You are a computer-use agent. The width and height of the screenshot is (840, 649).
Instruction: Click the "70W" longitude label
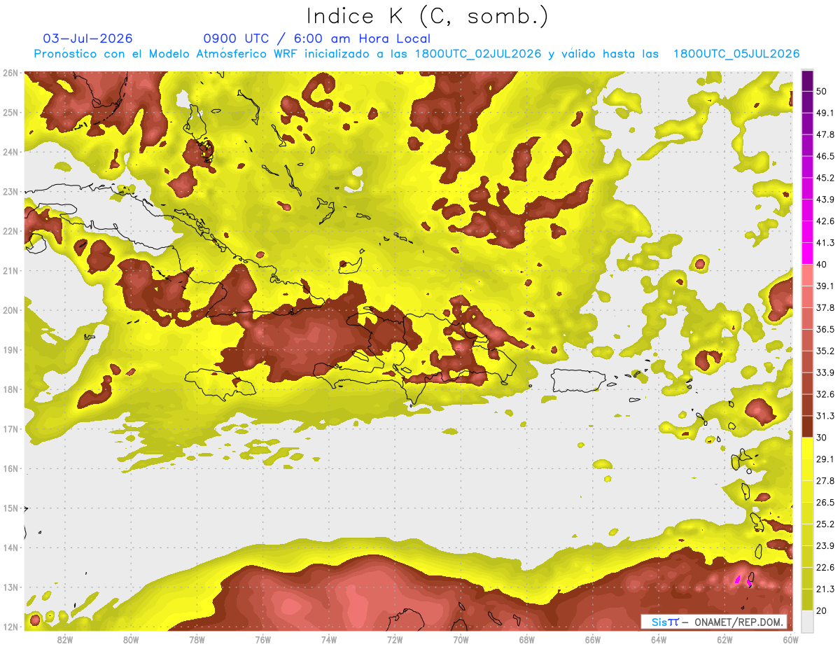pos(461,639)
